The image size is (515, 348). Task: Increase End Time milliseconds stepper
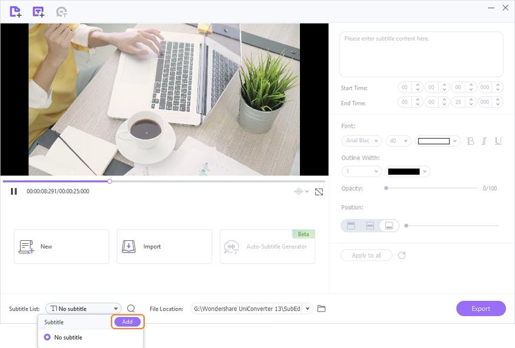click(x=498, y=100)
